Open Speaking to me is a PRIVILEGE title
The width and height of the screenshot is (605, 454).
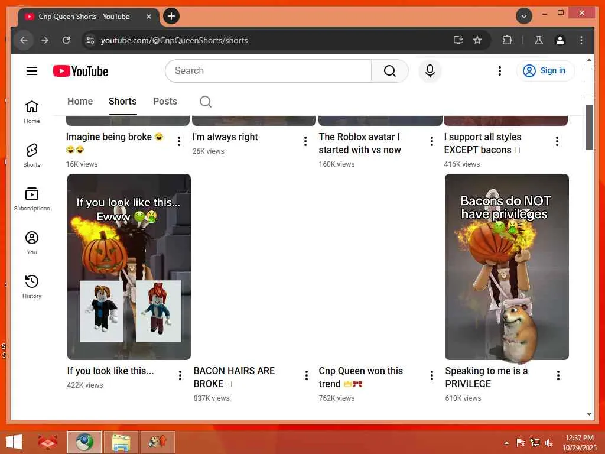point(486,377)
